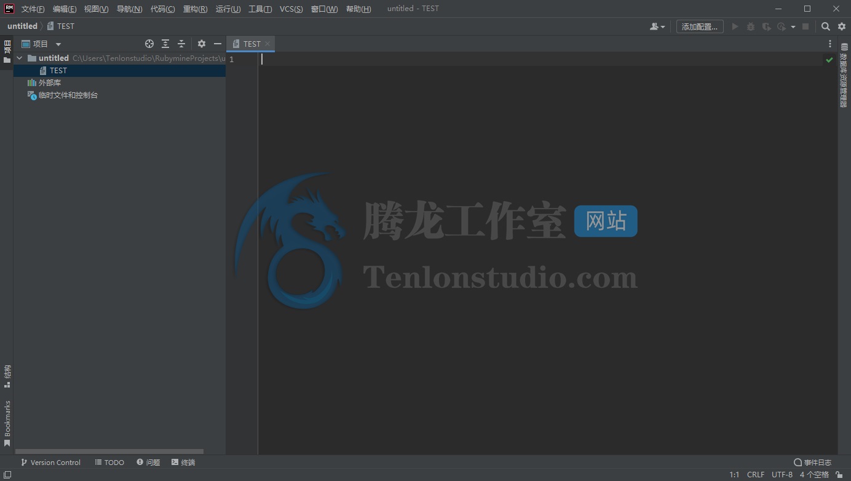Click Collapse All icon in project panel
The height and width of the screenshot is (481, 851).
(181, 44)
